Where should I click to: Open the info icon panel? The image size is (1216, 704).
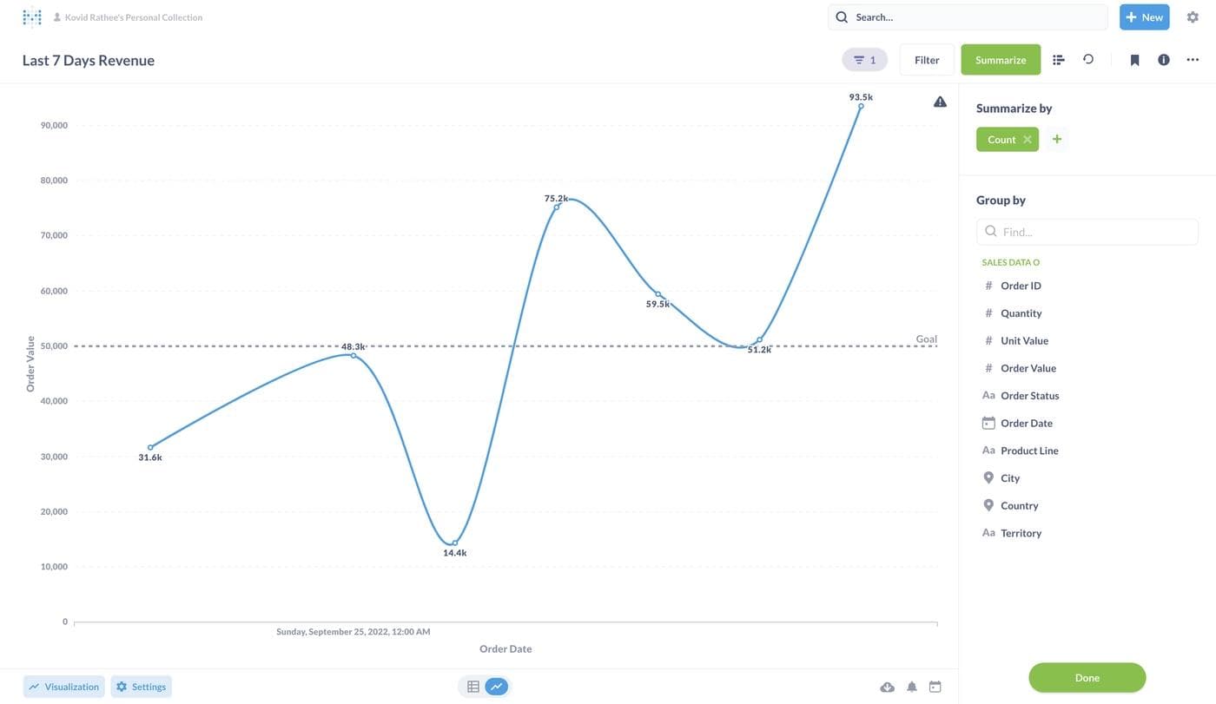1164,60
